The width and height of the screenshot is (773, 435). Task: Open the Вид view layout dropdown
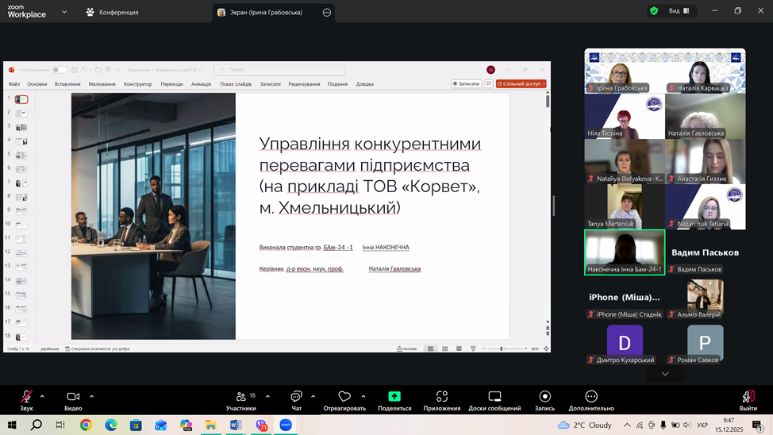(679, 11)
